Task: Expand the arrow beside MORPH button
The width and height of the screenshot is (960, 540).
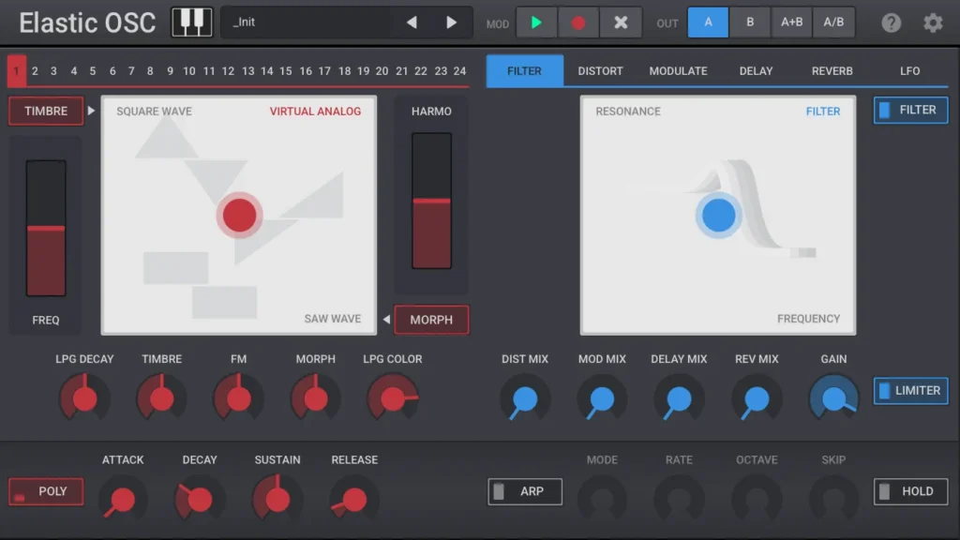Action: point(386,319)
